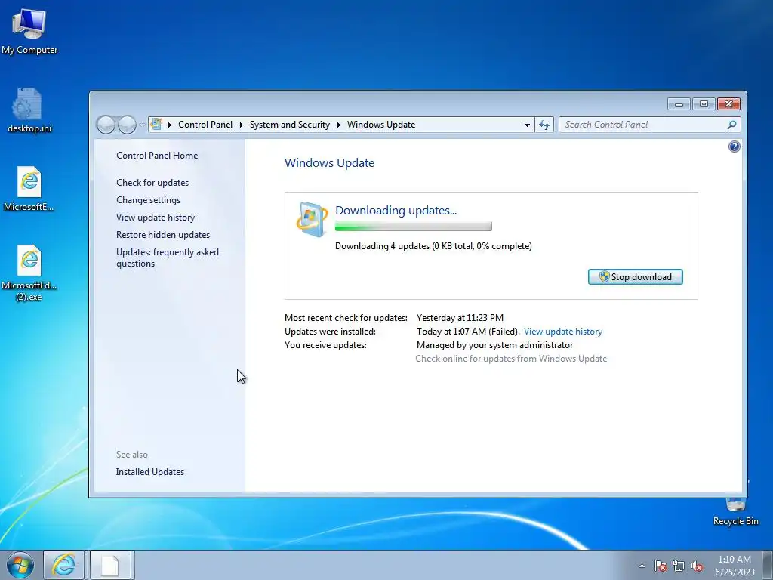Open Help with the question mark icon
The image size is (773, 580).
point(734,147)
